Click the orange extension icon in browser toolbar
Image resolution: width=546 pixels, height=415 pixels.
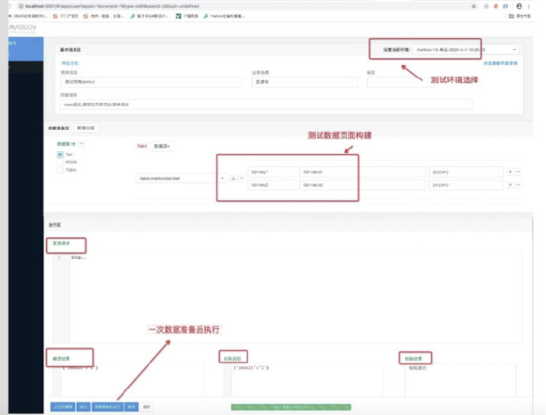click(496, 6)
